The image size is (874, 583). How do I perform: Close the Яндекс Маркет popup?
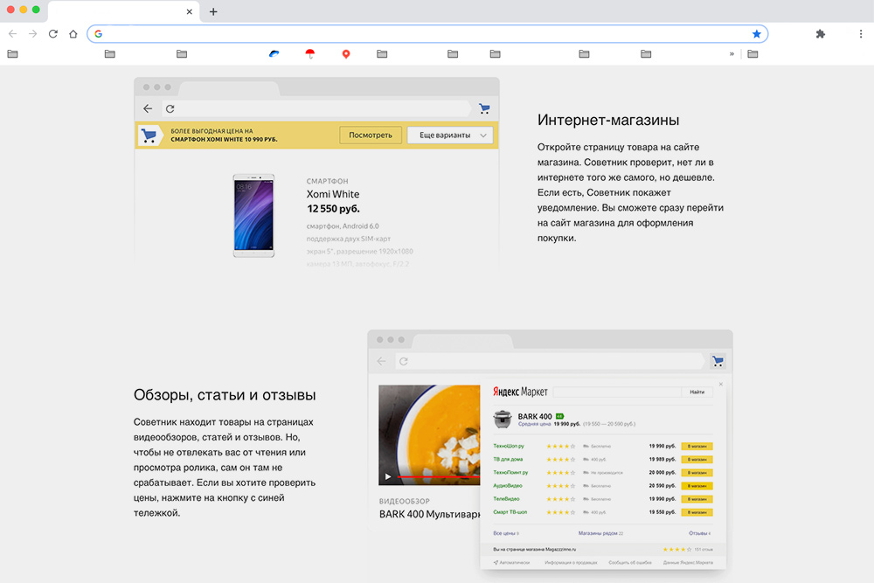coord(721,384)
